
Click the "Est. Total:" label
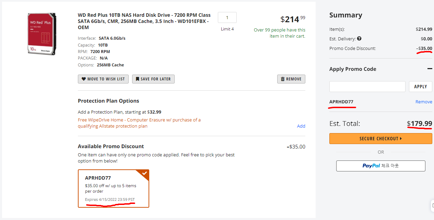[x=345, y=124]
